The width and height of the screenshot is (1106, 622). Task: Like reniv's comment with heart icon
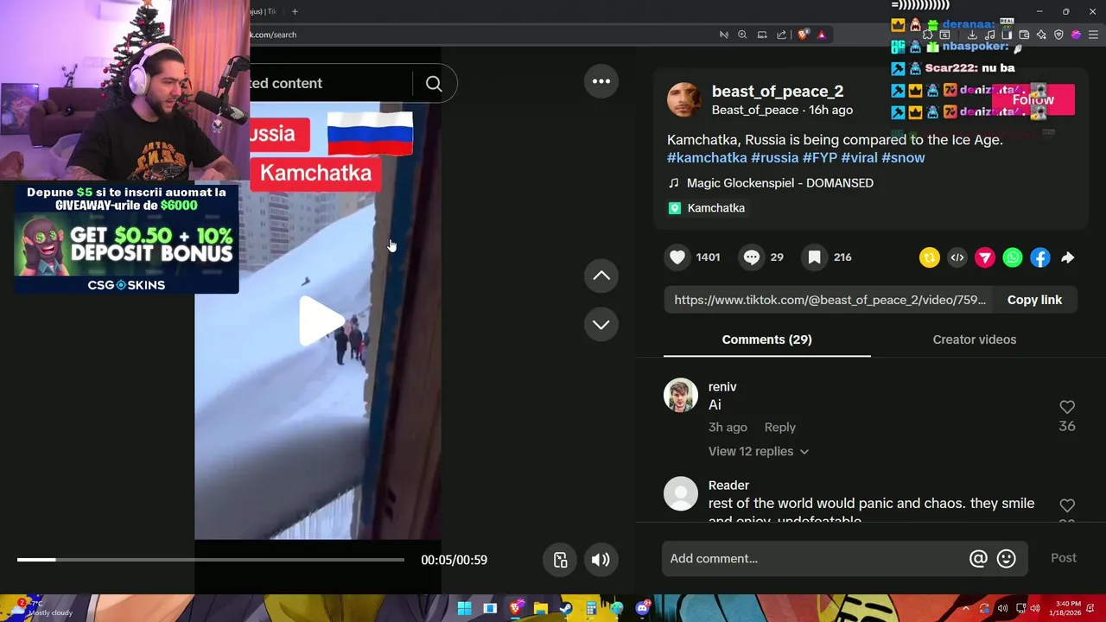click(1067, 407)
